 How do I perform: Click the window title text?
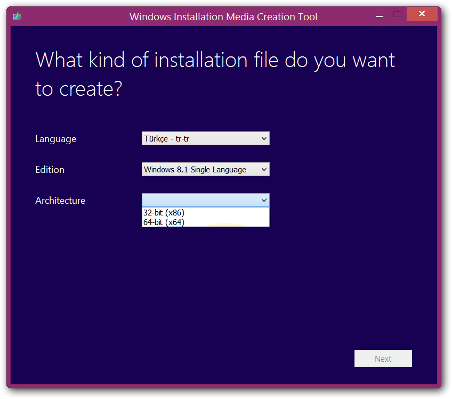pyautogui.click(x=223, y=16)
